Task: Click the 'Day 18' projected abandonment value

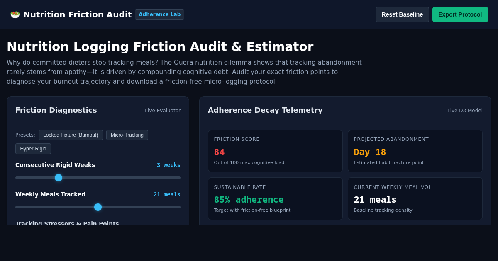Action: [x=370, y=152]
